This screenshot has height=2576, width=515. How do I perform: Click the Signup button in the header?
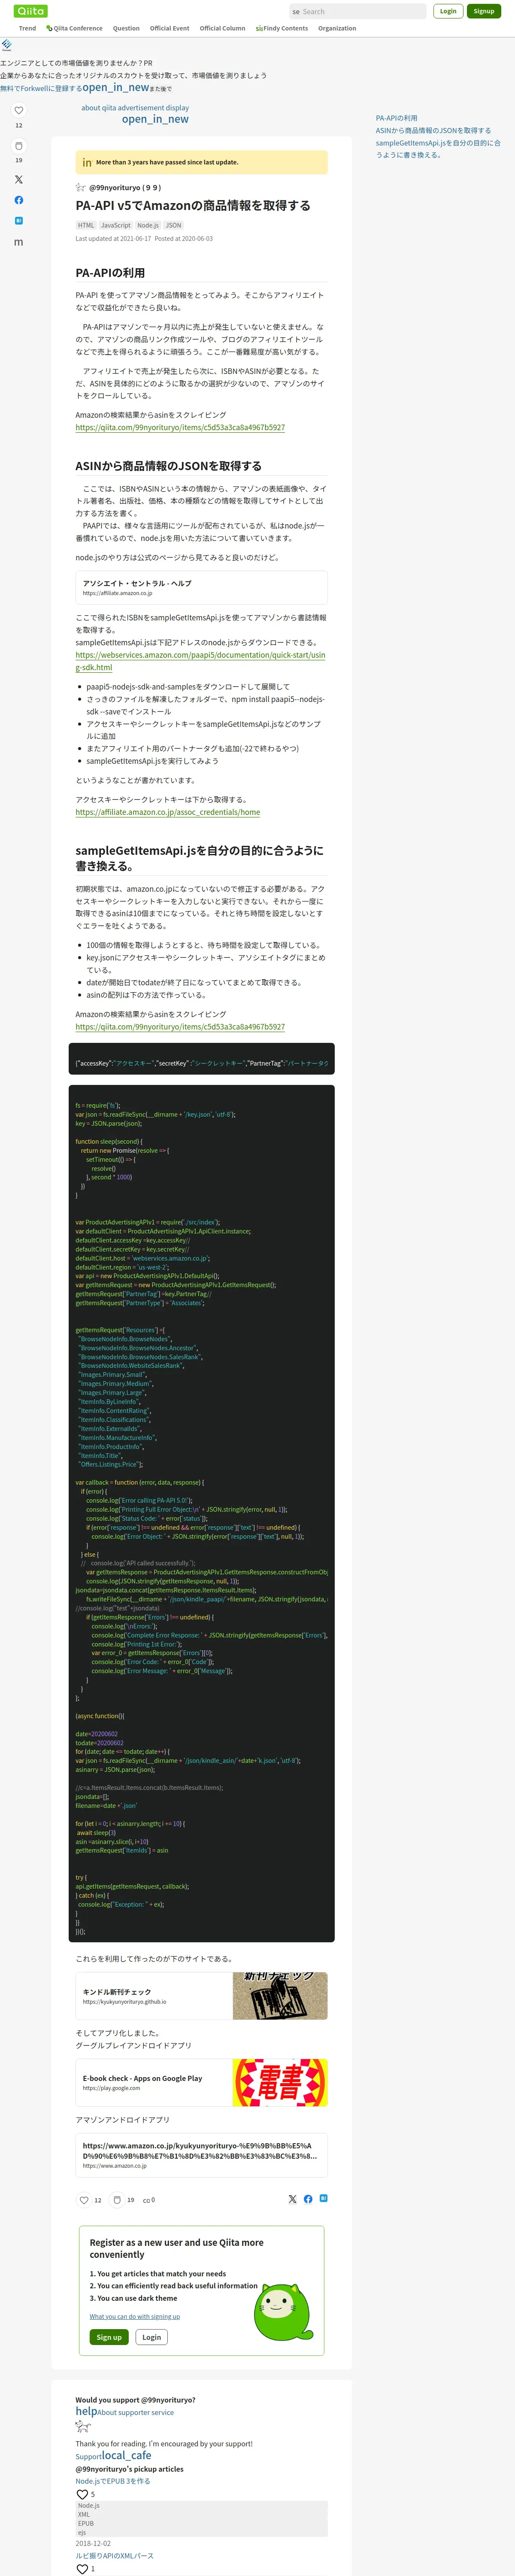click(484, 11)
